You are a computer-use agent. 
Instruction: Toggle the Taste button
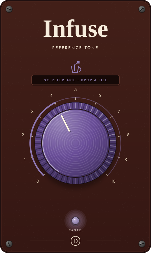(75, 221)
